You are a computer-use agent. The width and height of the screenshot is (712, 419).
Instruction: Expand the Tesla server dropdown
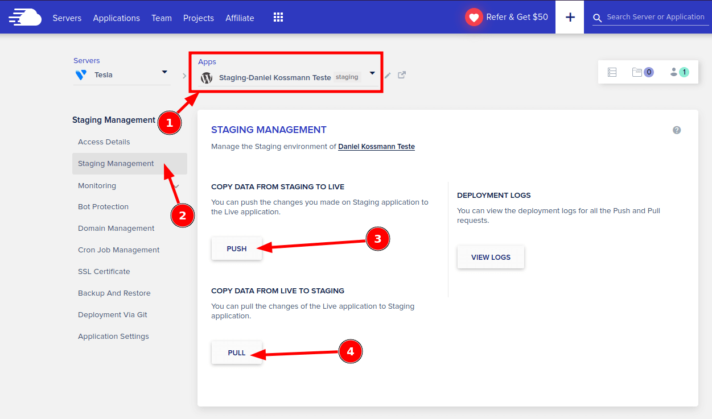(164, 72)
